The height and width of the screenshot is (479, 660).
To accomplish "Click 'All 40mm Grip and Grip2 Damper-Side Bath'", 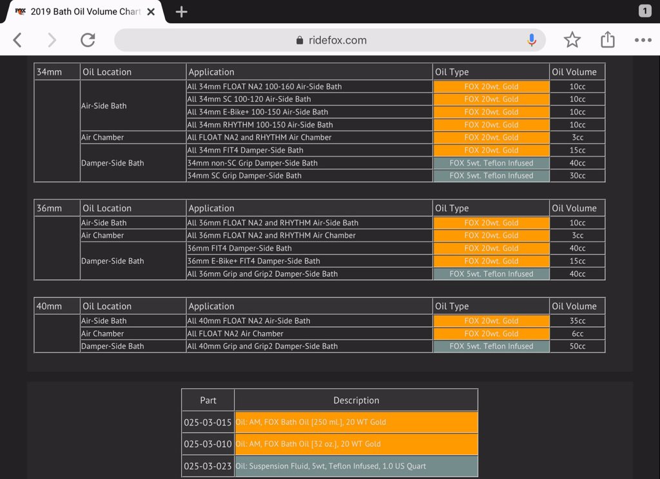I will (262, 346).
